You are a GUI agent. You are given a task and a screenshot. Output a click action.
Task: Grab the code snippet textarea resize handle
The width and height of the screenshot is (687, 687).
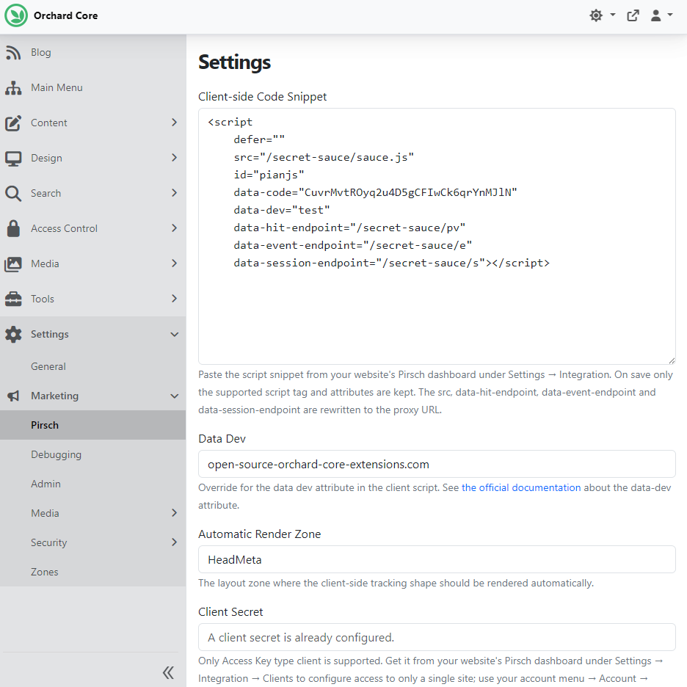[x=672, y=360]
